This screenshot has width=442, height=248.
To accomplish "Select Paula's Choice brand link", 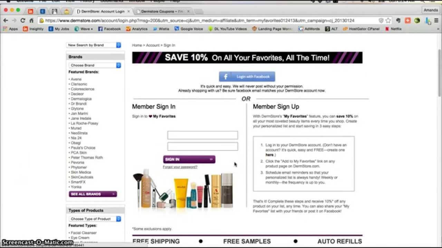I will pos(83,148).
